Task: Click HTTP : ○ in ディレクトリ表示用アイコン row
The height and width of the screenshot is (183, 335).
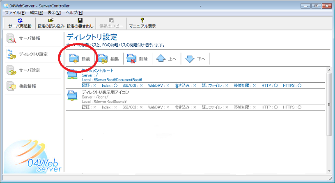Action: pos(269,107)
